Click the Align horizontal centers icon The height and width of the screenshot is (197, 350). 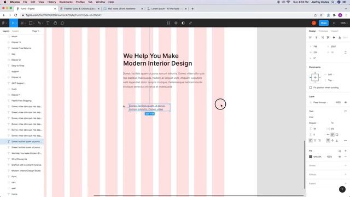(x=316, y=38)
